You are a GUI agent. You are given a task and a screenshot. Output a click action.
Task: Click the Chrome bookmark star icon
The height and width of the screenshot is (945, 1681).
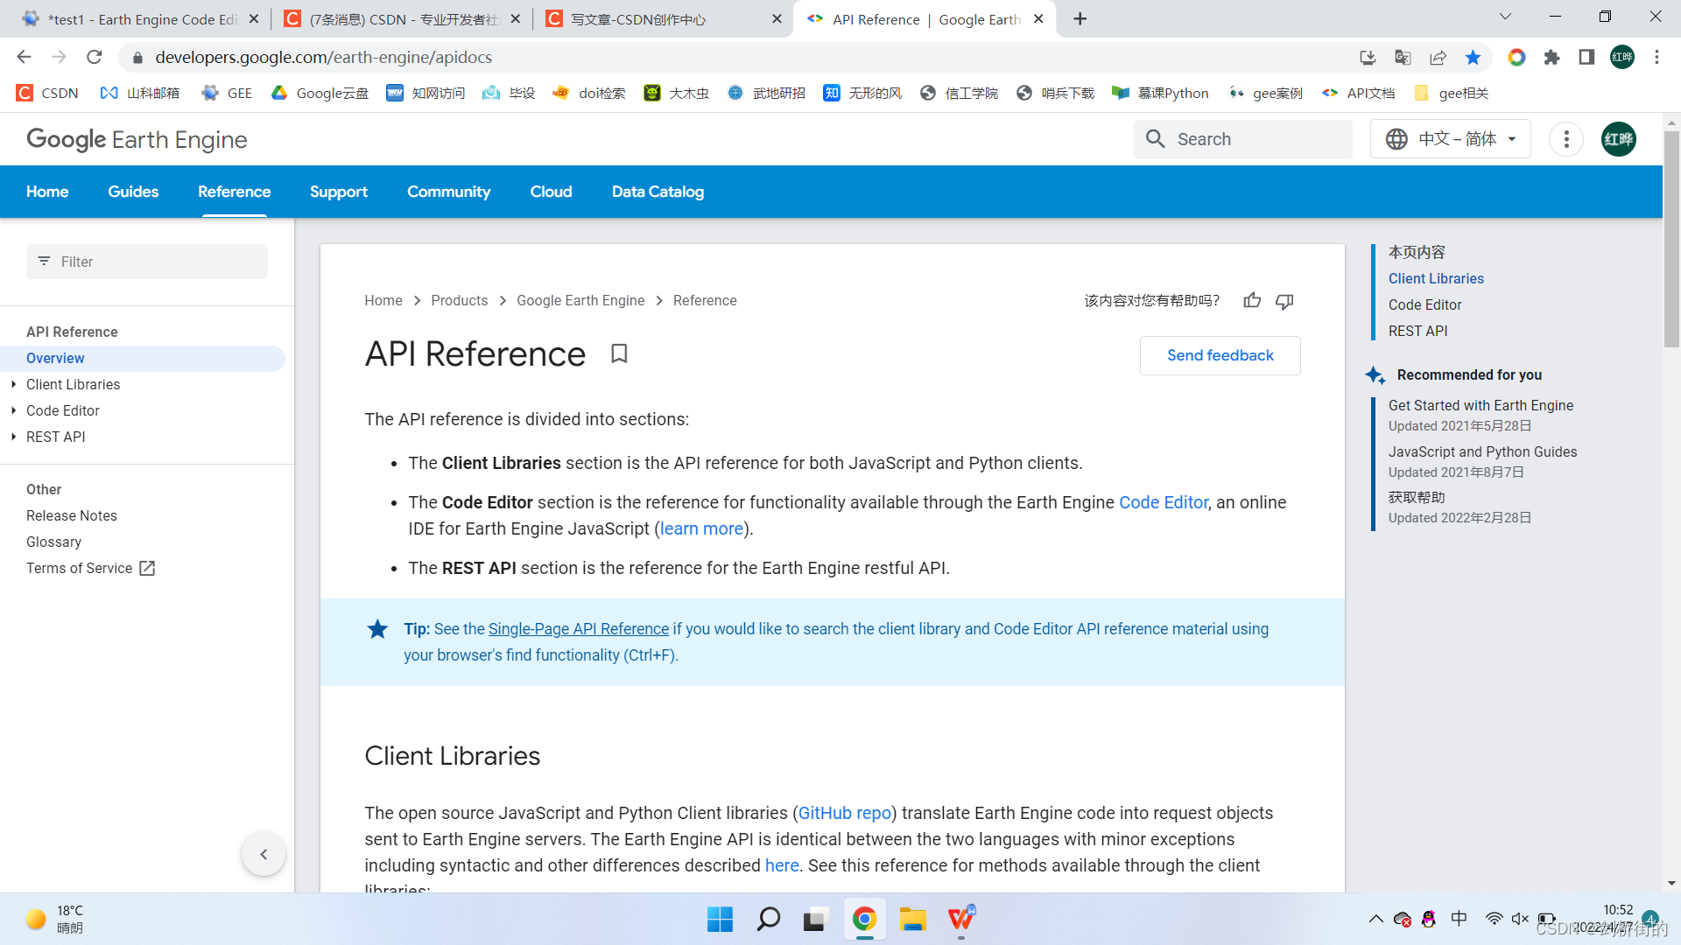1473,58
